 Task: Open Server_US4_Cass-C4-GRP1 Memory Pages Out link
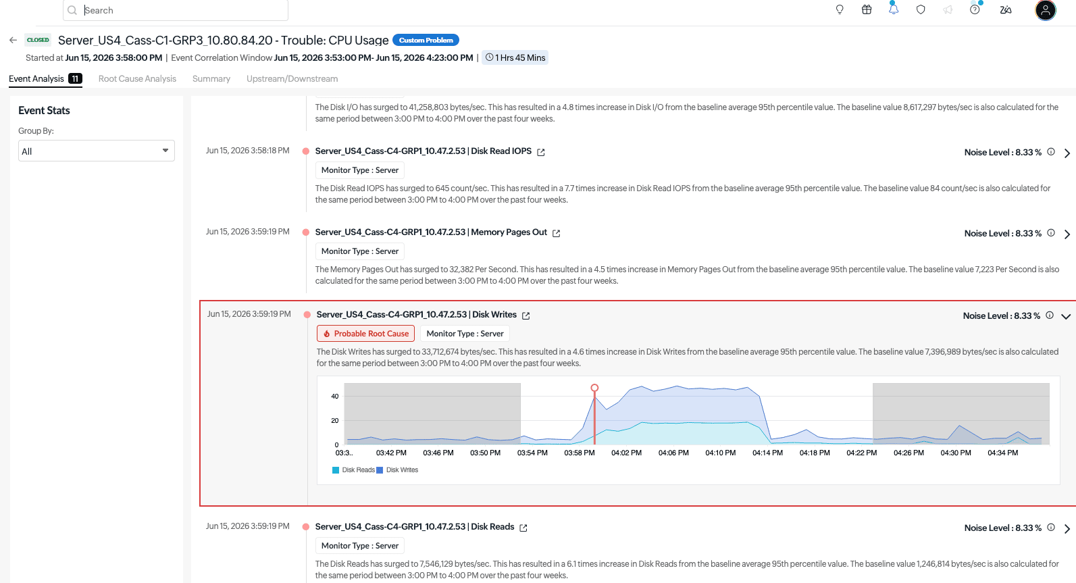point(431,232)
